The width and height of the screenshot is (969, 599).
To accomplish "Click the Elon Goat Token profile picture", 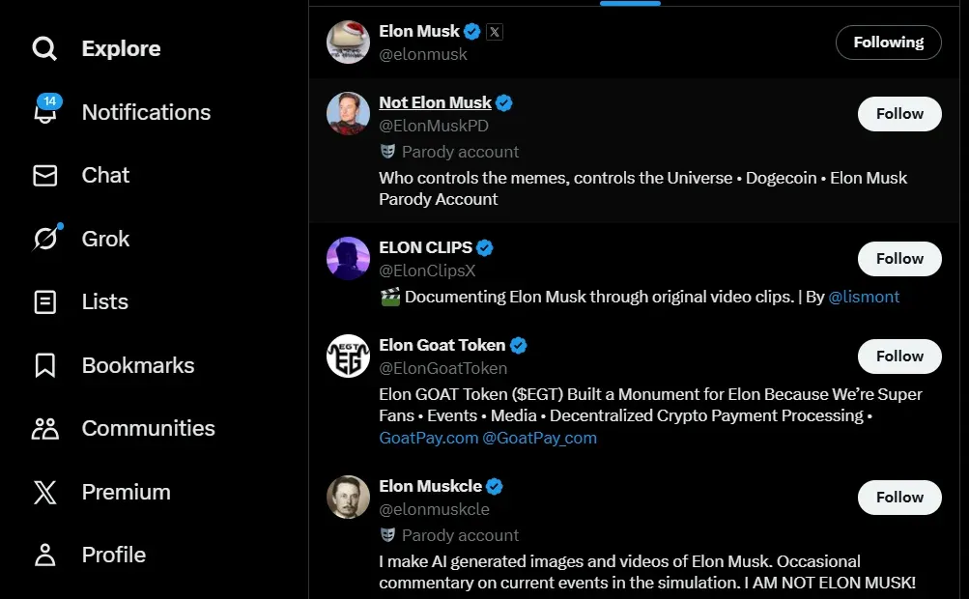I will coord(348,356).
